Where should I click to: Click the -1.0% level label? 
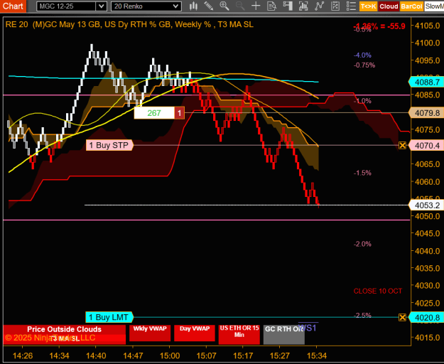coord(362,101)
